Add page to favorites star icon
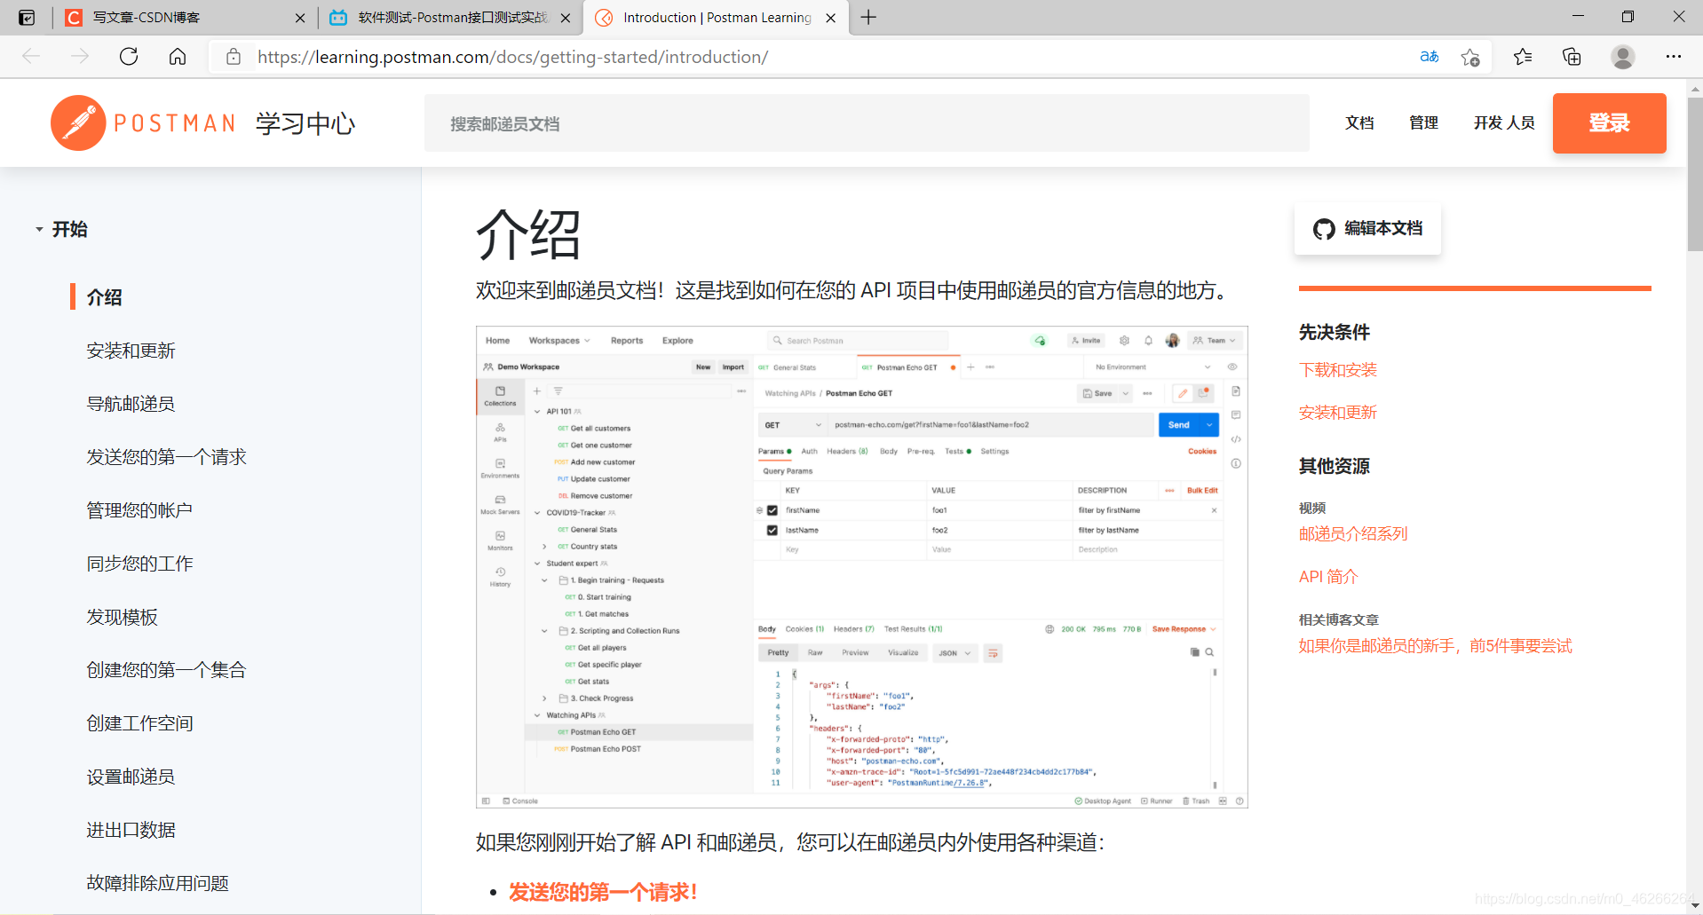 (x=1470, y=57)
